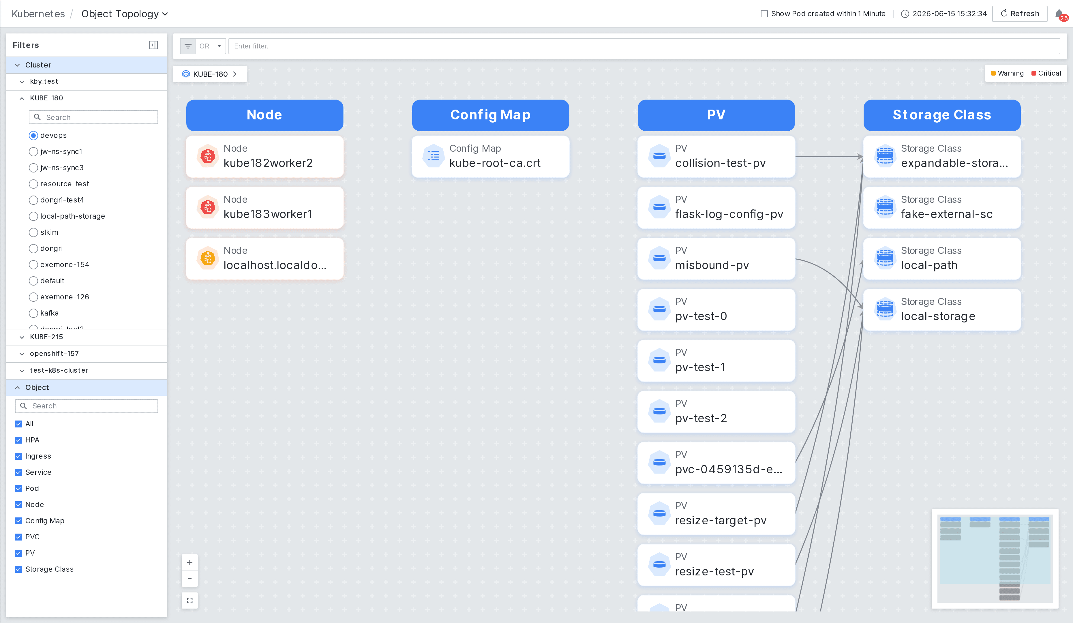Click the Storage Class column header
The image size is (1073, 623).
(942, 115)
